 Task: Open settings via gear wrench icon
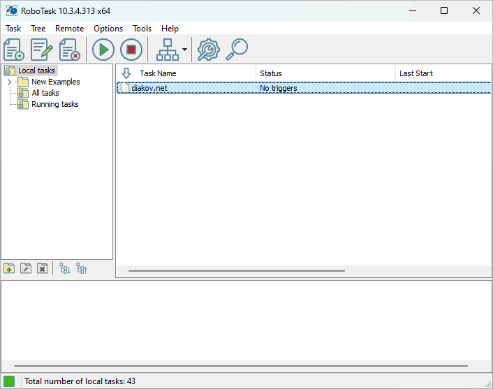tap(209, 50)
